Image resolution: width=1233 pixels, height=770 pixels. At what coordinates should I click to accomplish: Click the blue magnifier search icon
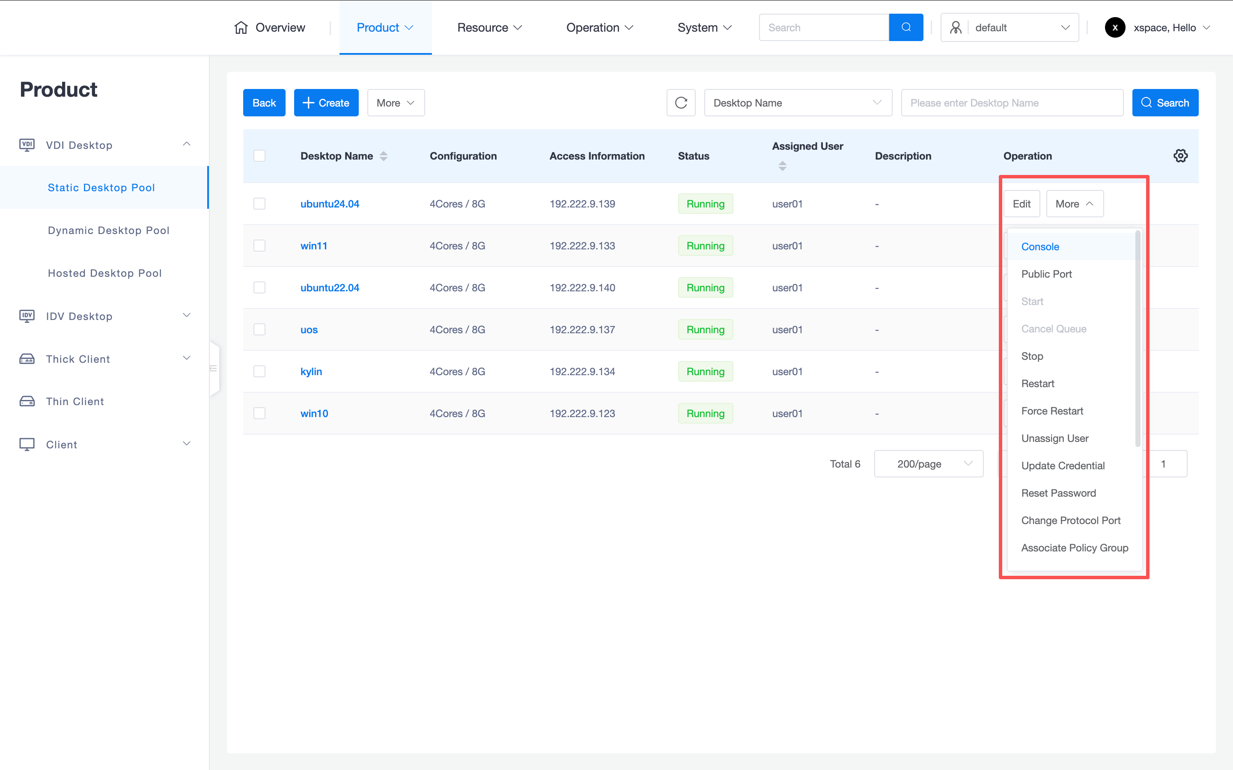pyautogui.click(x=905, y=27)
